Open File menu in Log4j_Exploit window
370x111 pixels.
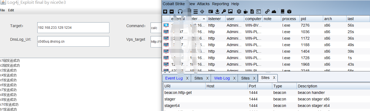pyautogui.click(x=2, y=10)
